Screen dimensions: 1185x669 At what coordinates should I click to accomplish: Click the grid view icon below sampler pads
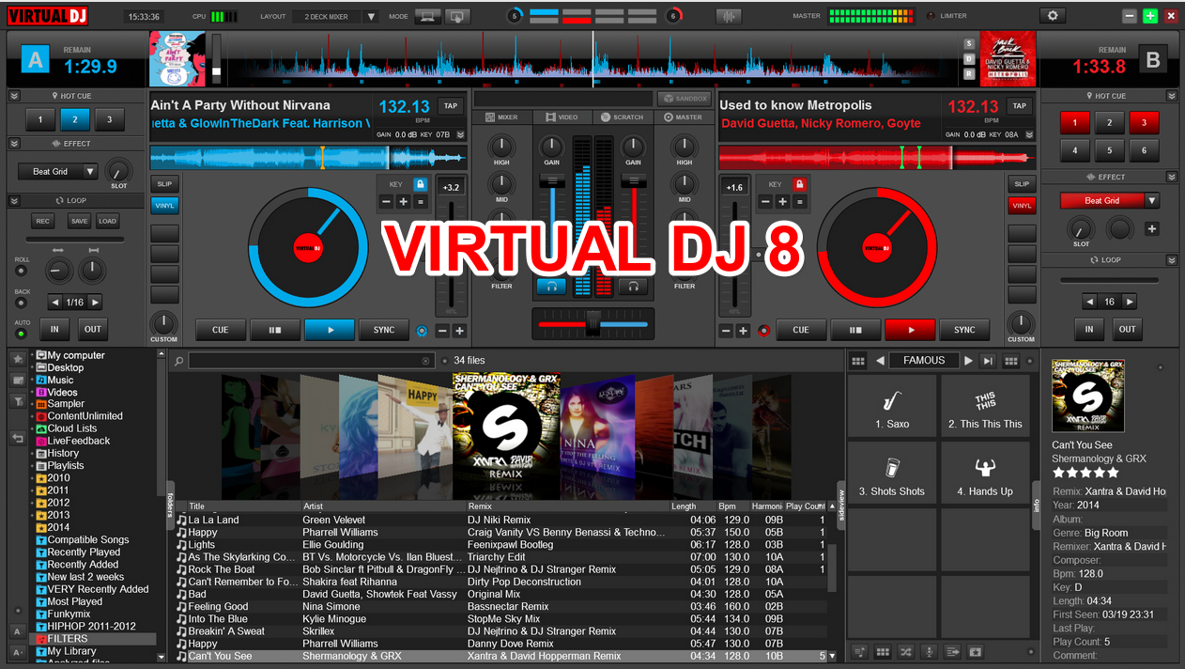883,652
